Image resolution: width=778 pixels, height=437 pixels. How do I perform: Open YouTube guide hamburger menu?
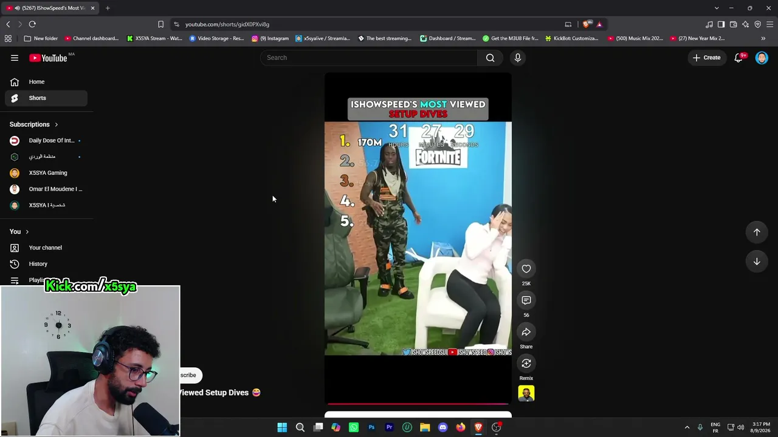pyautogui.click(x=15, y=58)
